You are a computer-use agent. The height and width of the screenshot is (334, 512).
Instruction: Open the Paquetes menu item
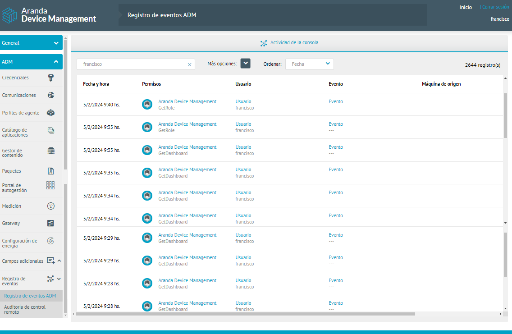click(31, 171)
